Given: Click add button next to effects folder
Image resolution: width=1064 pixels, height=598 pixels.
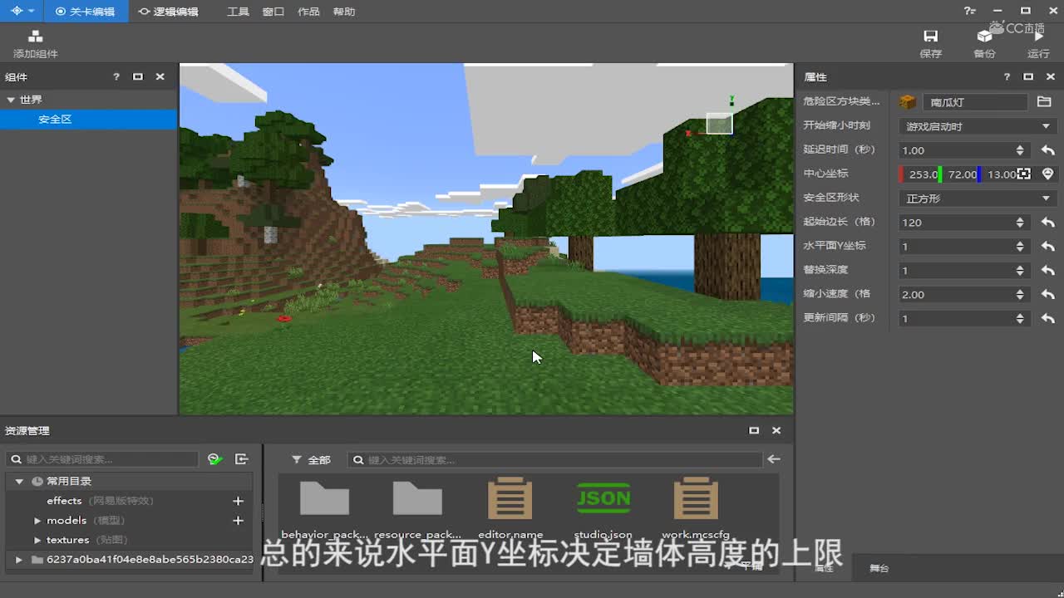Looking at the screenshot, I should [x=238, y=501].
